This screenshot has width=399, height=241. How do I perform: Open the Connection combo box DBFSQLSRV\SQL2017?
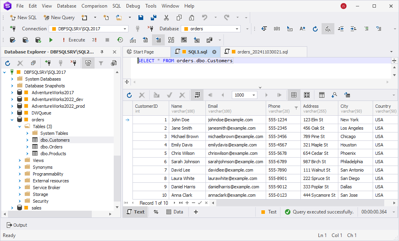pos(89,29)
